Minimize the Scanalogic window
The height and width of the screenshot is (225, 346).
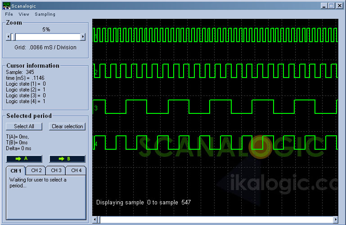(324, 6)
